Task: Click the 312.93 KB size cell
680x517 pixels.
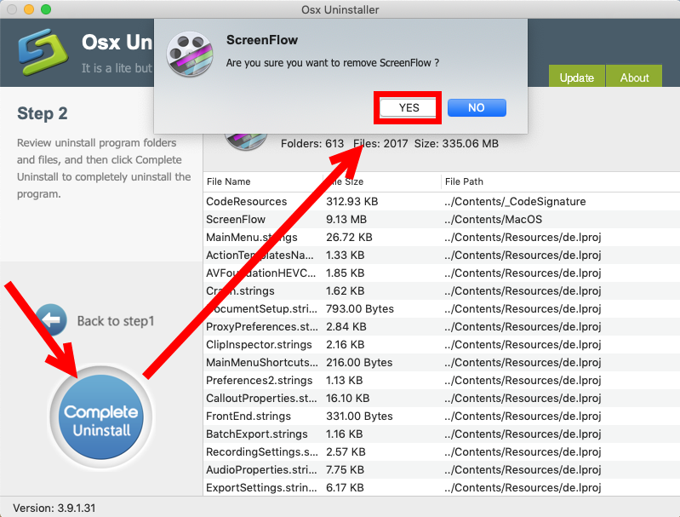Action: [351, 201]
